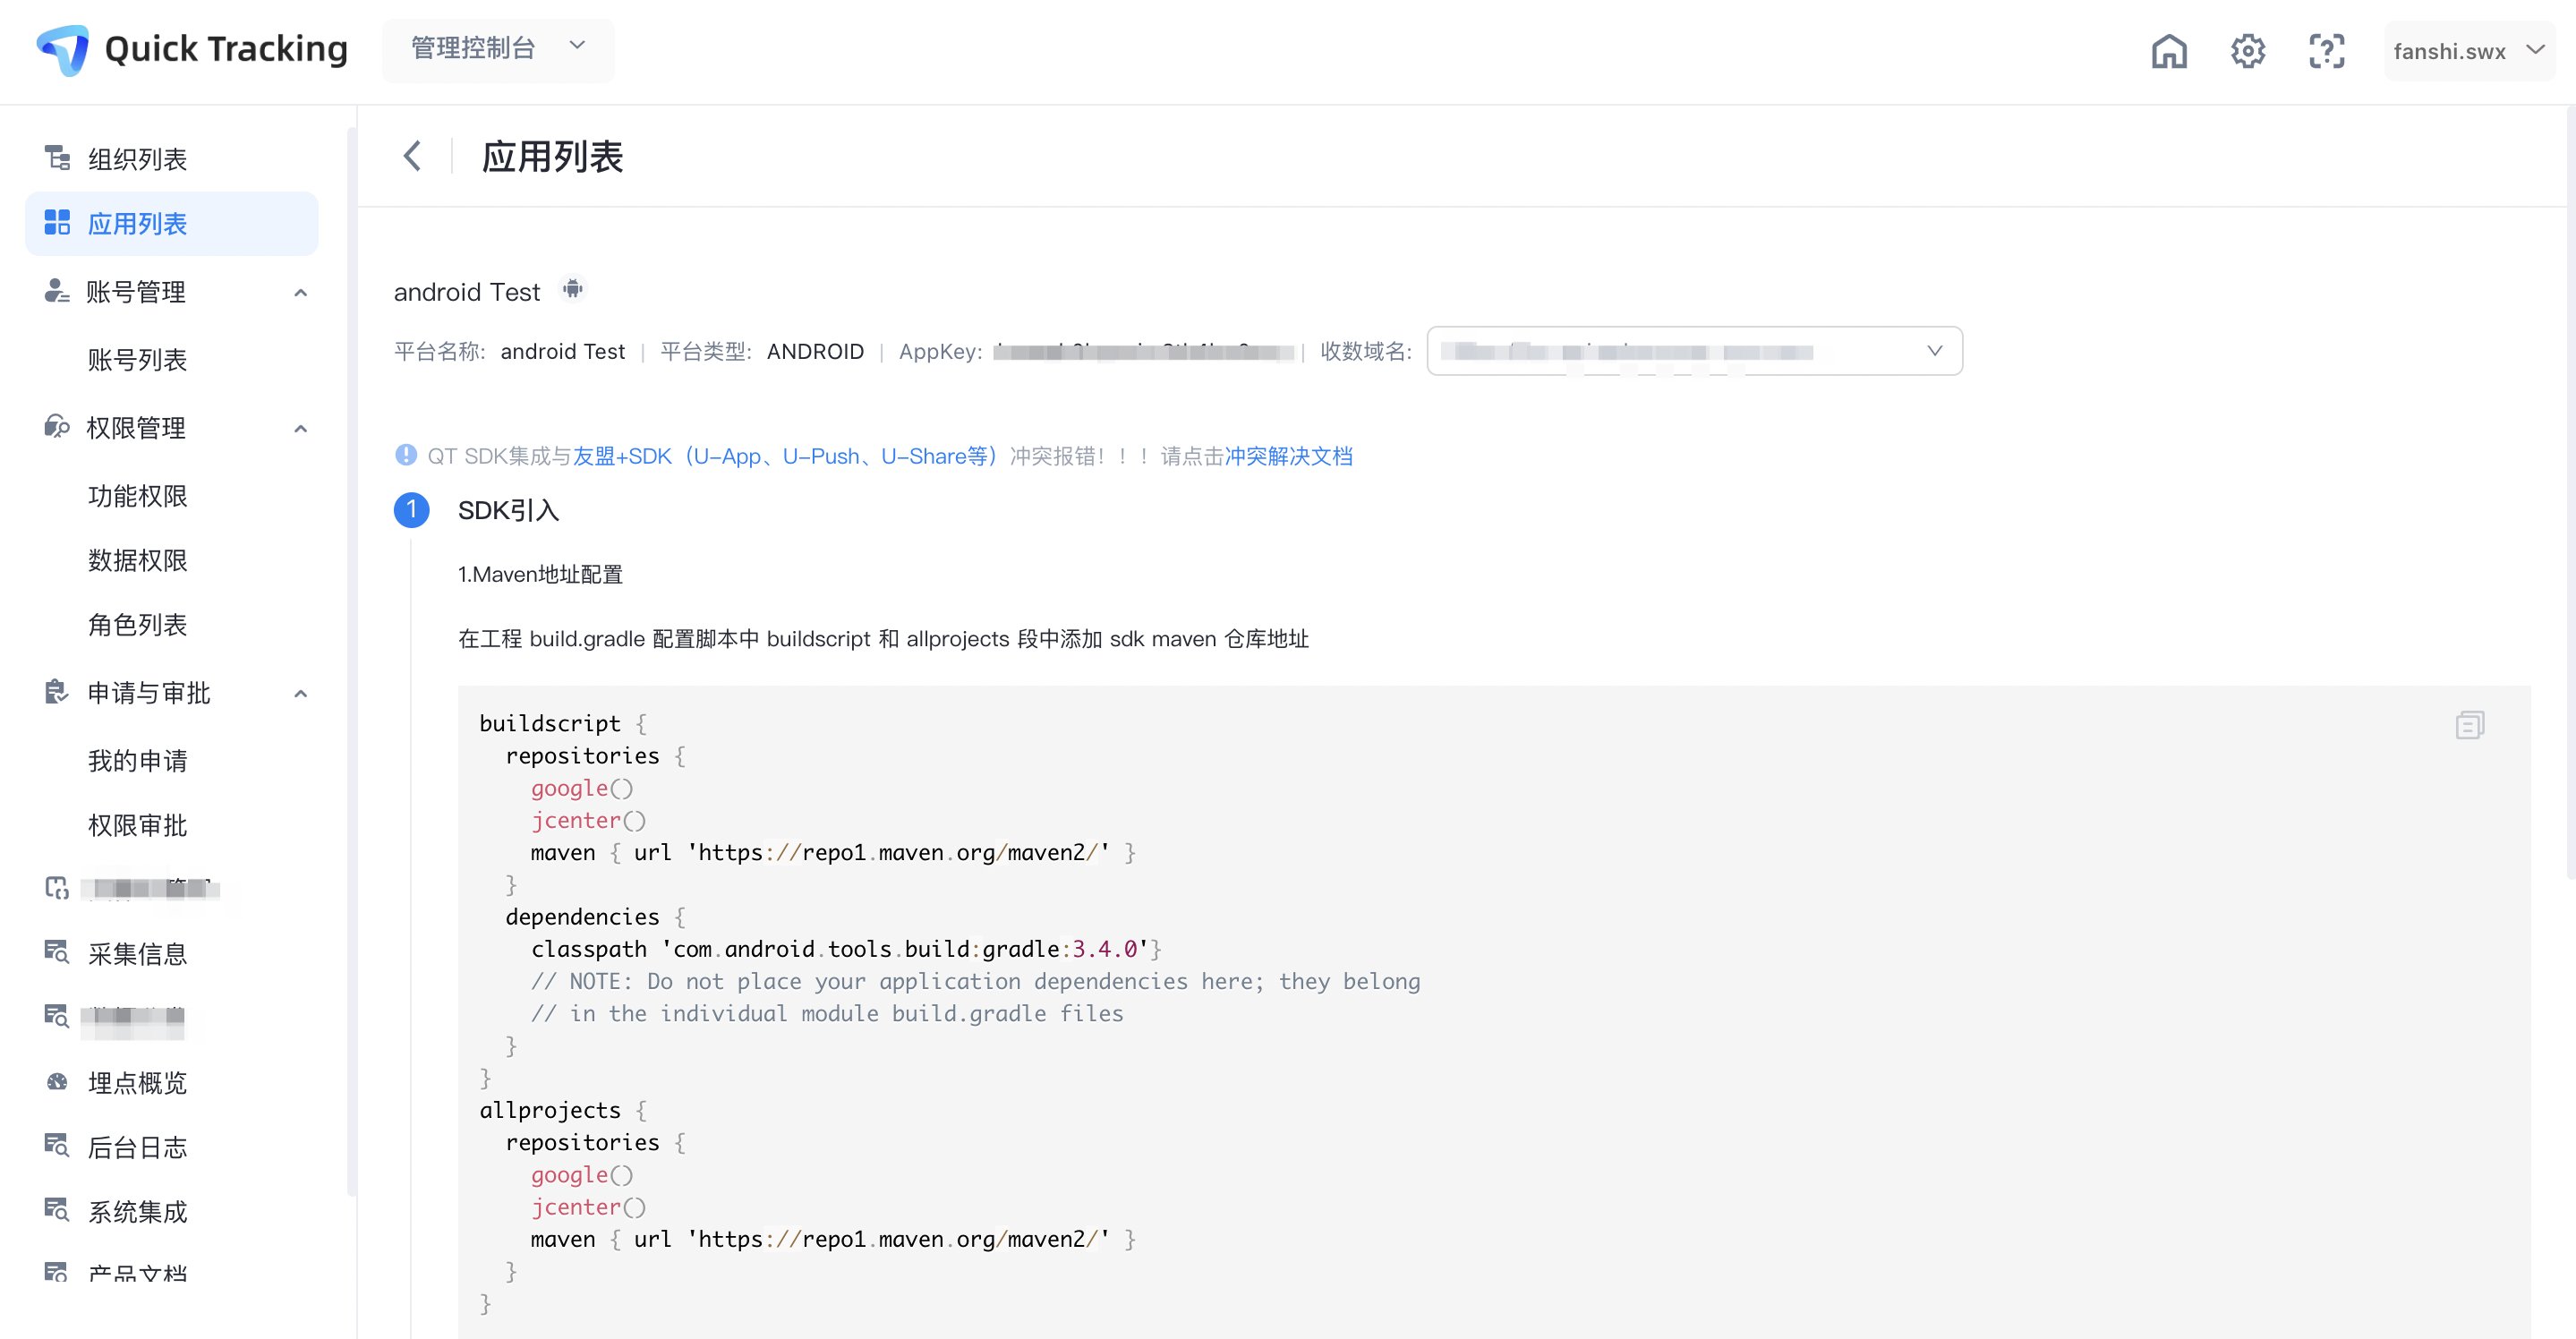Click the Android icon next to android Test
The height and width of the screenshot is (1339, 2576).
point(572,289)
